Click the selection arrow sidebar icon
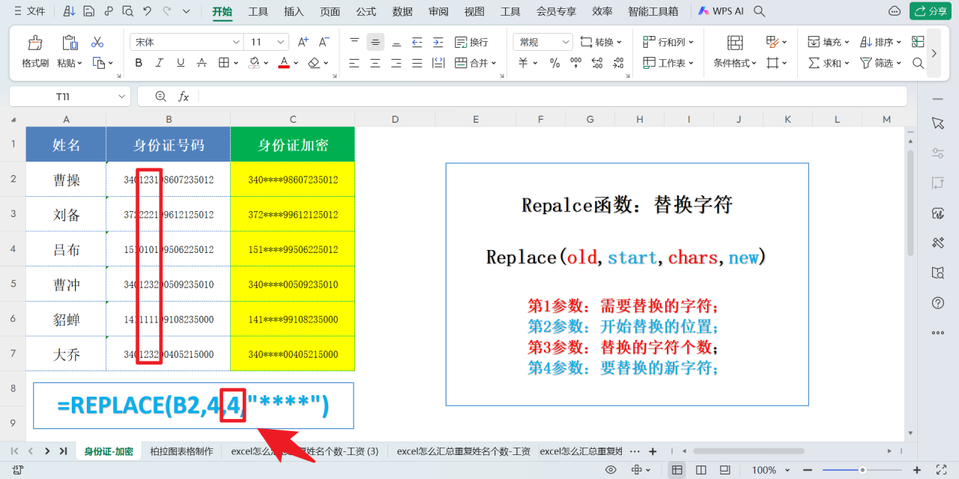The image size is (959, 479). pos(937,123)
